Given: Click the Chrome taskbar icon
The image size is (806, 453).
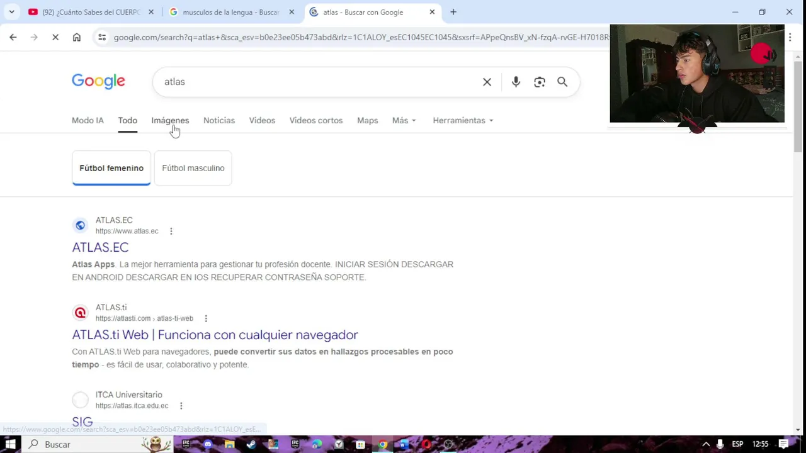Looking at the screenshot, I should [x=382, y=444].
